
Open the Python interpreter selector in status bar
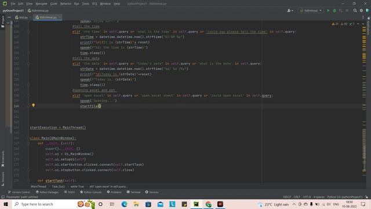[x=345, y=197]
